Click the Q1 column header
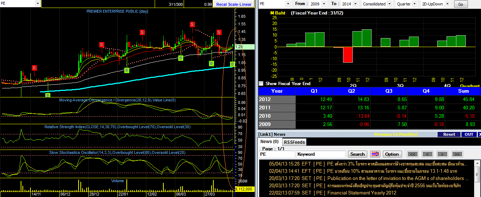 tap(314, 91)
